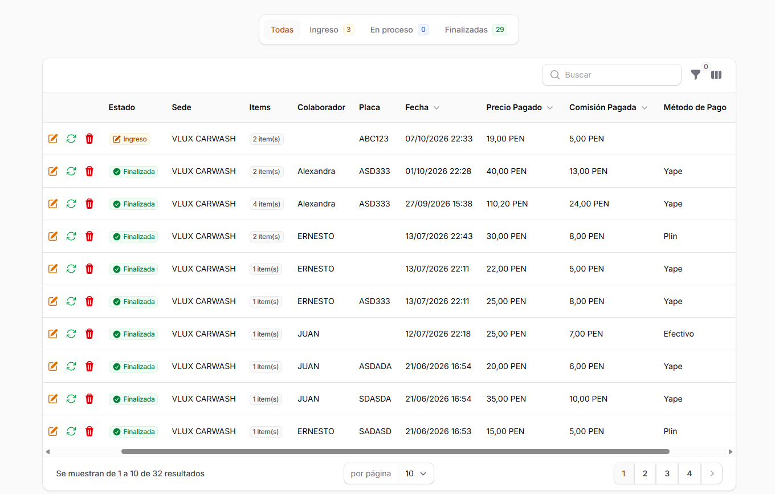
Task: Click the table's horizontal scrollbar thumb
Action: point(395,451)
